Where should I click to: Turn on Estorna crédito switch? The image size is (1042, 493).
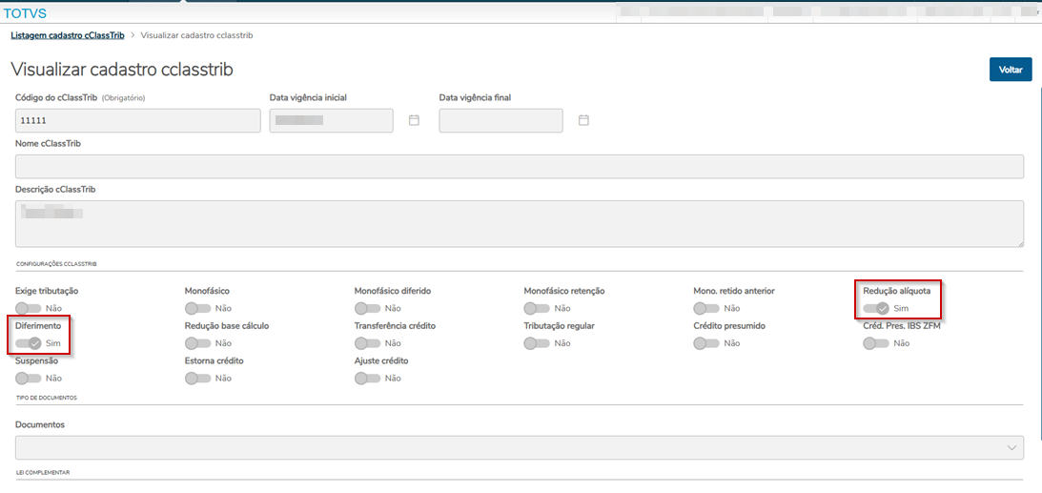click(x=198, y=379)
